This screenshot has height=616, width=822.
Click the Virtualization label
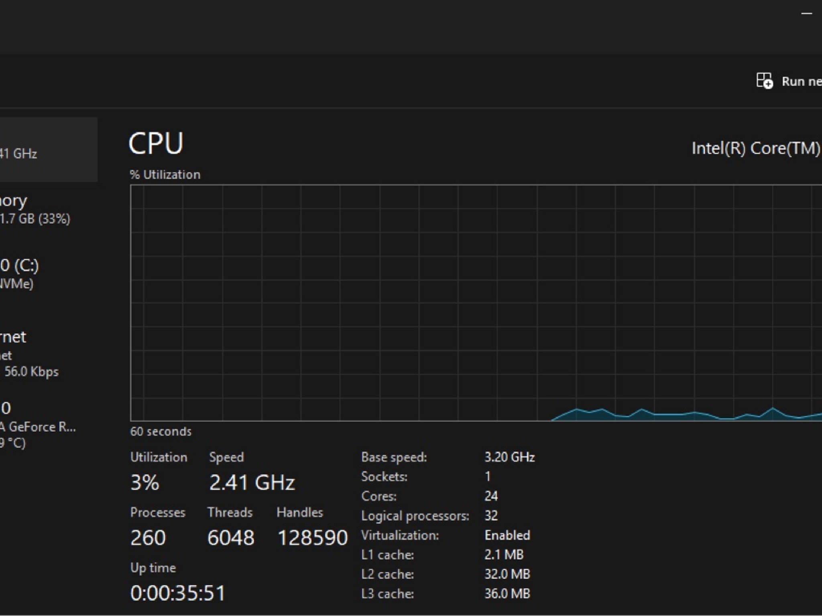[400, 535]
